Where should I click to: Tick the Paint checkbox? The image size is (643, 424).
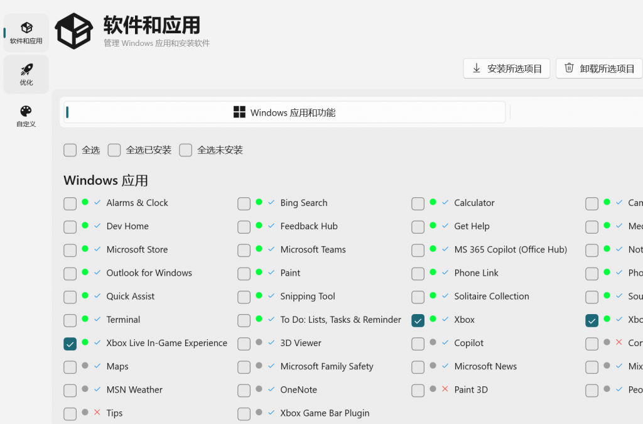[x=244, y=273]
